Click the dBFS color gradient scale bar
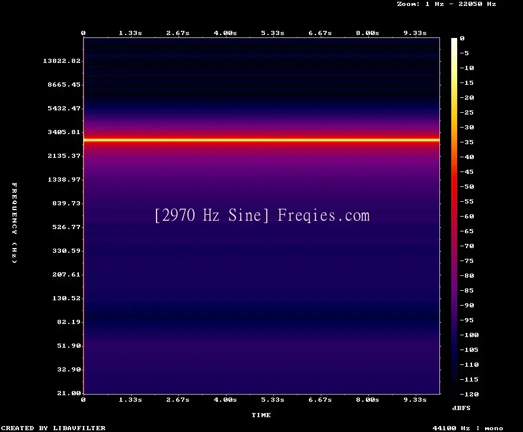The height and width of the screenshot is (432, 523). pyautogui.click(x=454, y=216)
